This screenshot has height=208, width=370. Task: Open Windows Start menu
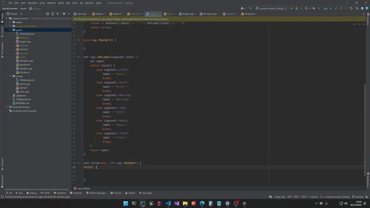tap(126, 203)
